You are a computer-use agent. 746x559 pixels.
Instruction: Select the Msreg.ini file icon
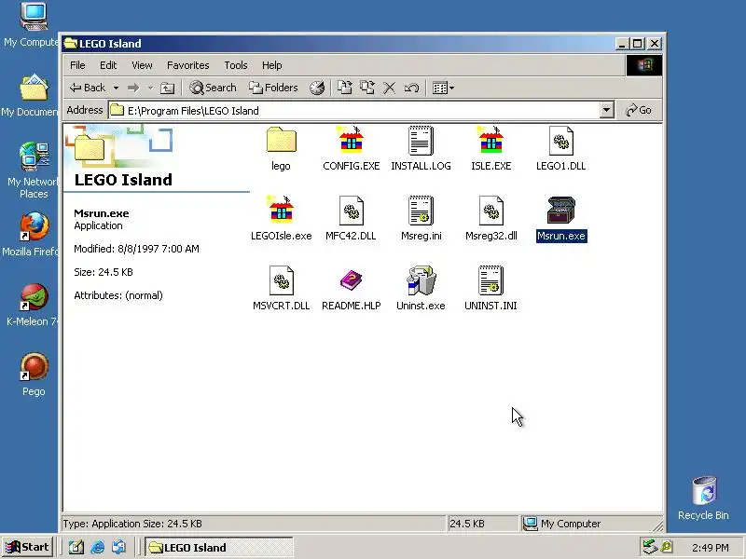click(x=421, y=211)
